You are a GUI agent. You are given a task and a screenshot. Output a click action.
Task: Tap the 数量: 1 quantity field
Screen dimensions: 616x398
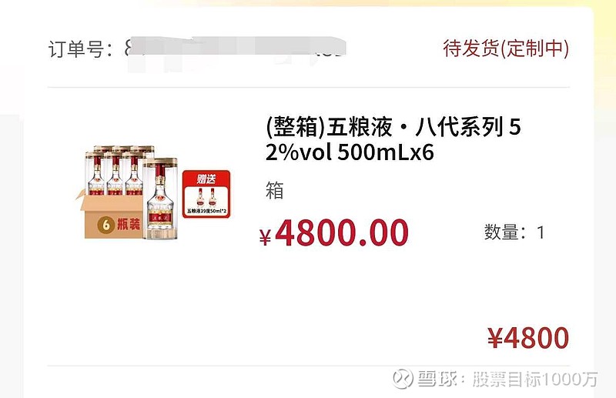click(x=514, y=232)
